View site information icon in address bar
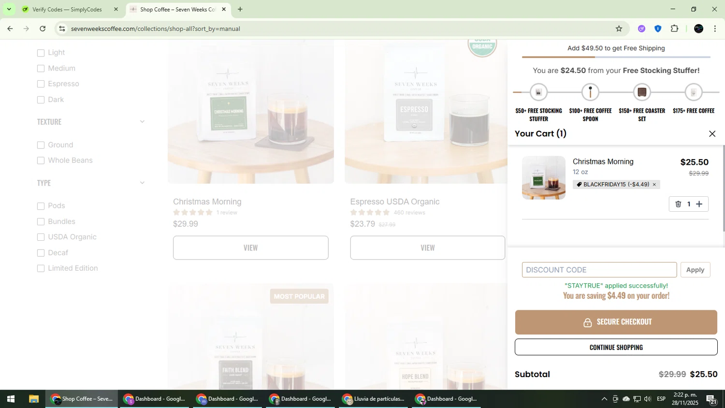 [x=62, y=29]
